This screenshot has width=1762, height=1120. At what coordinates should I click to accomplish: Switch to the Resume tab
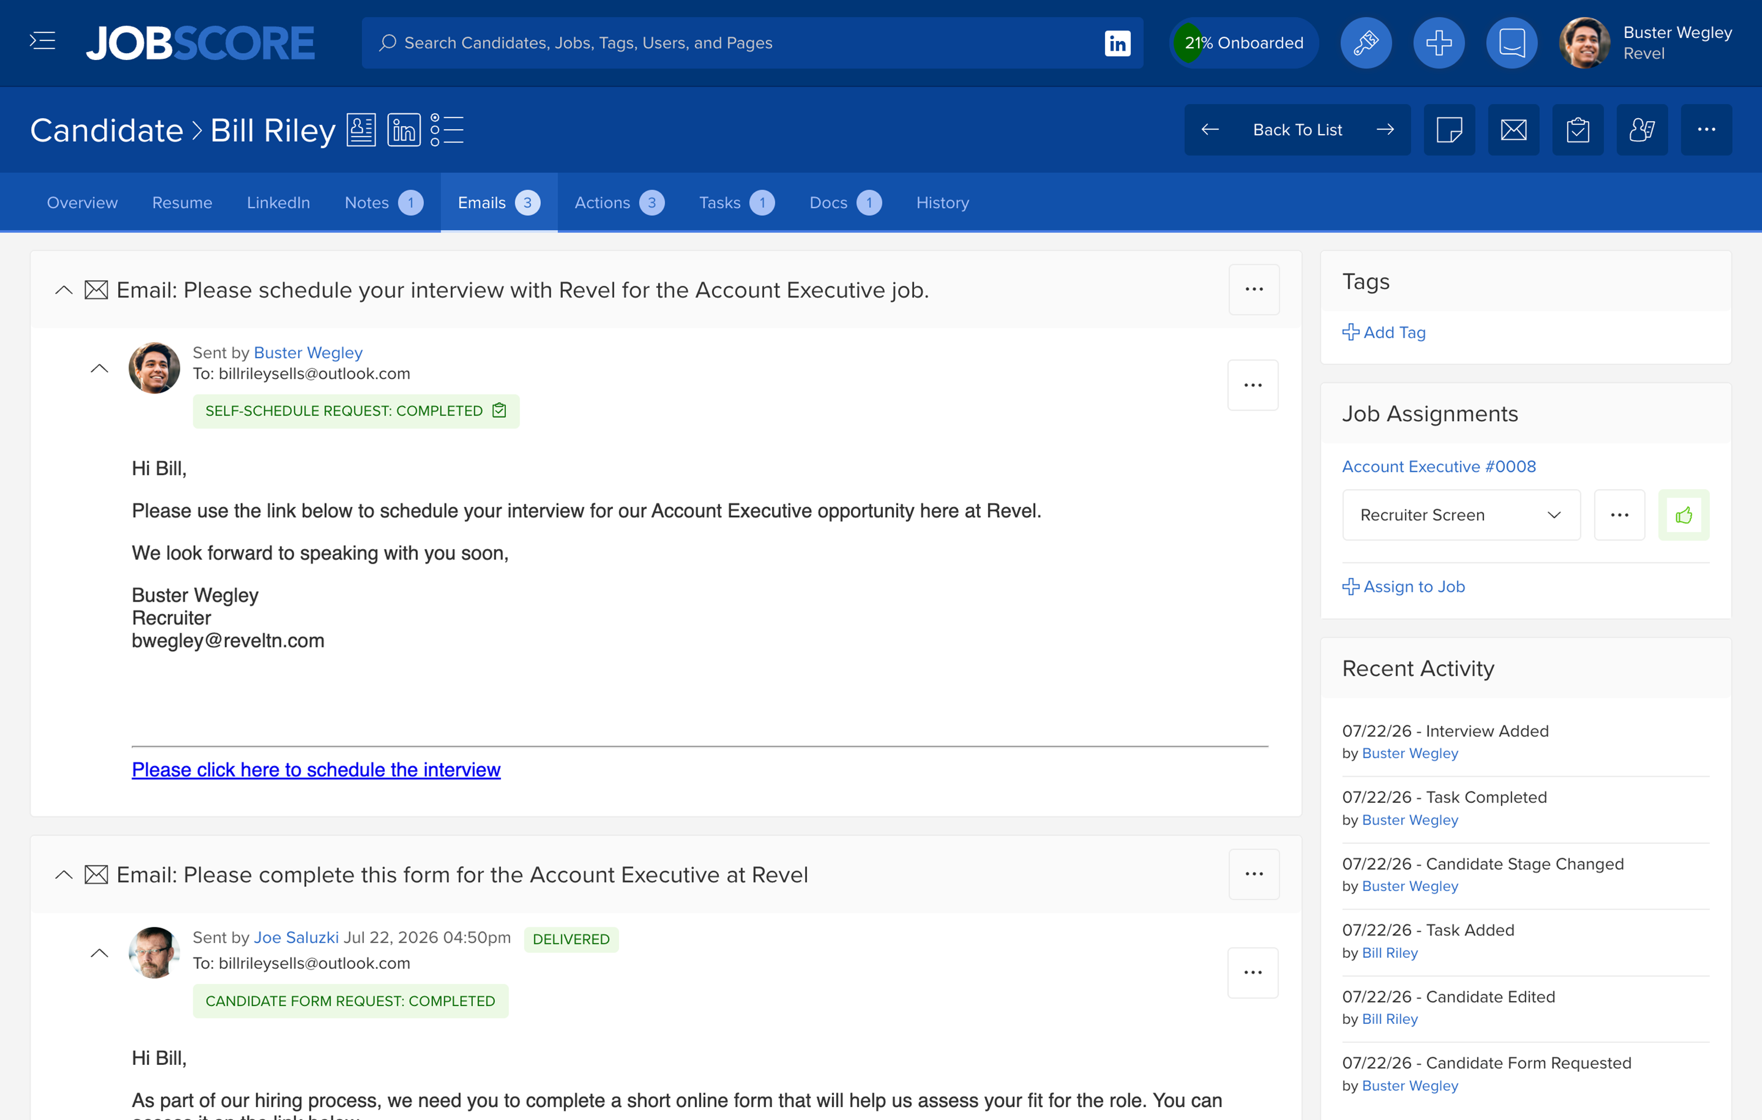[x=182, y=203]
